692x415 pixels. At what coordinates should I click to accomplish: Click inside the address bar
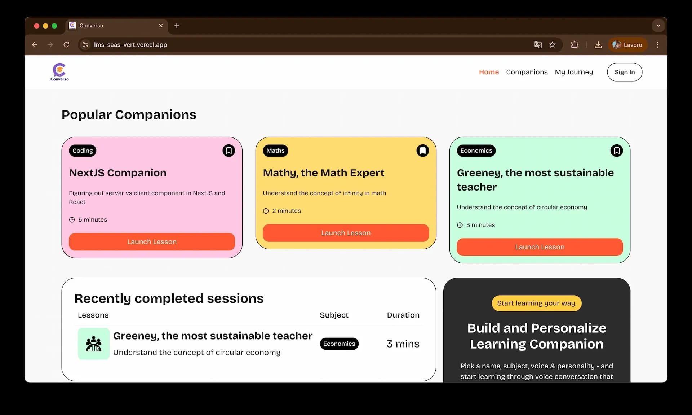[252, 45]
